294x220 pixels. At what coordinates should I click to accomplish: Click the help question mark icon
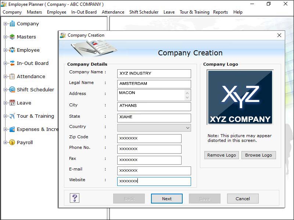75,198
